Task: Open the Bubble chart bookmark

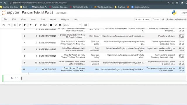Action: click(x=79, y=7)
